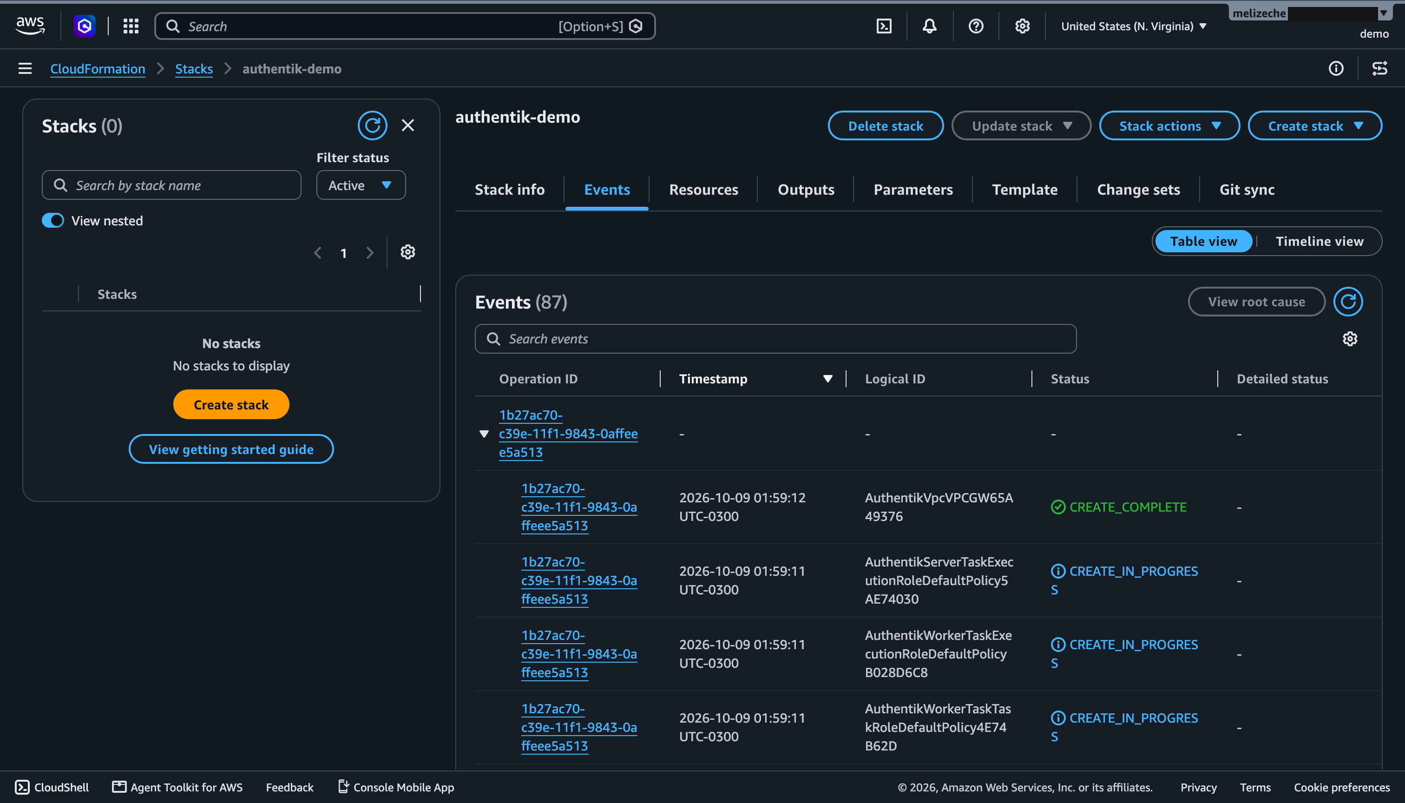Open the Update stack dropdown
Screen dimensions: 1405x803
[x=1021, y=126]
